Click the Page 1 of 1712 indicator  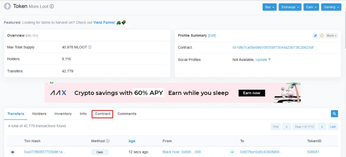coord(304,127)
